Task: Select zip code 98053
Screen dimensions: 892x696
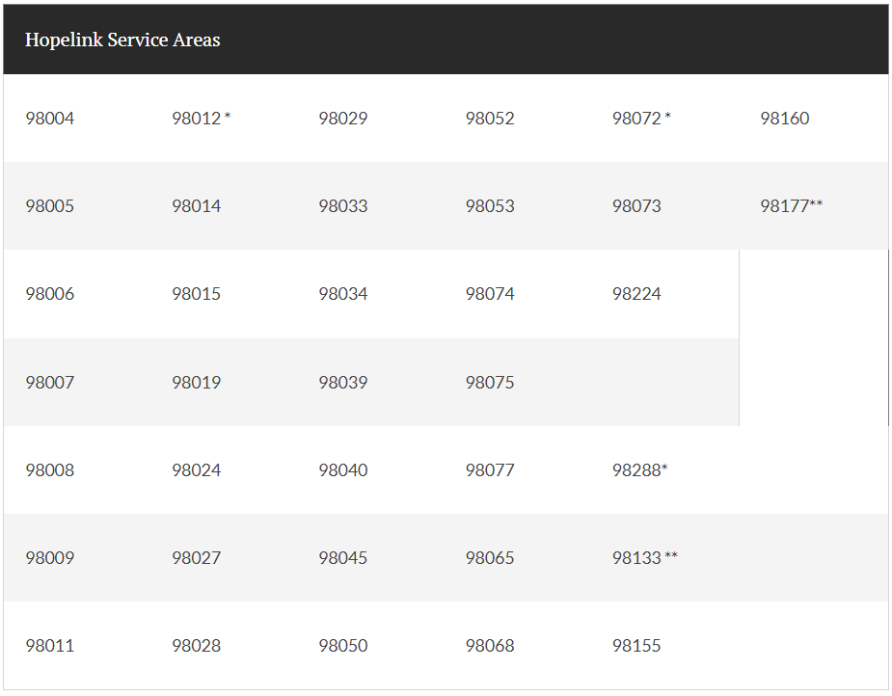Action: pyautogui.click(x=490, y=206)
